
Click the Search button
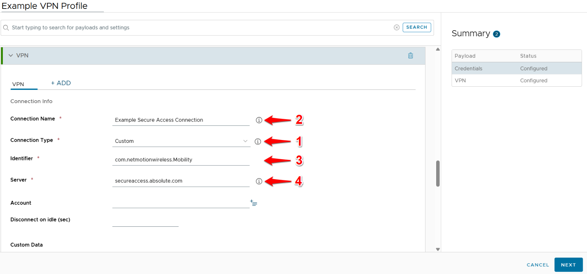coord(417,27)
